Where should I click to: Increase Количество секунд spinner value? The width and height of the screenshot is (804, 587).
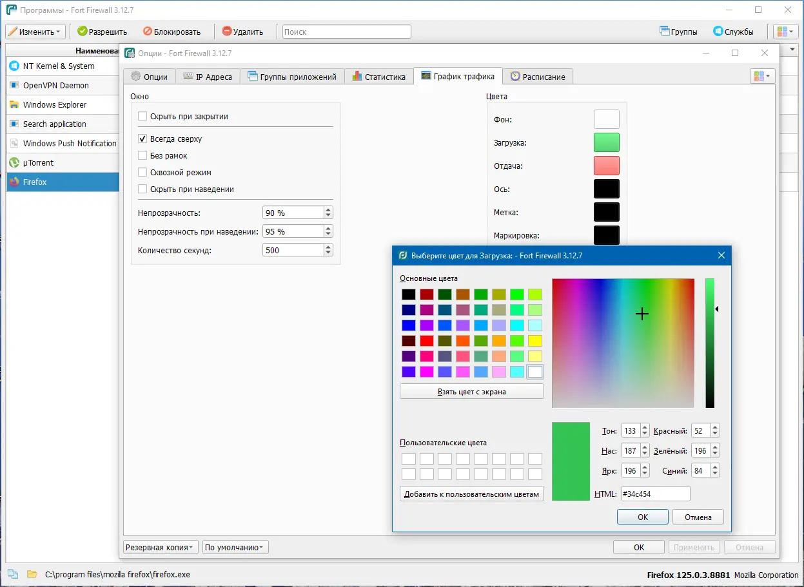tap(328, 247)
